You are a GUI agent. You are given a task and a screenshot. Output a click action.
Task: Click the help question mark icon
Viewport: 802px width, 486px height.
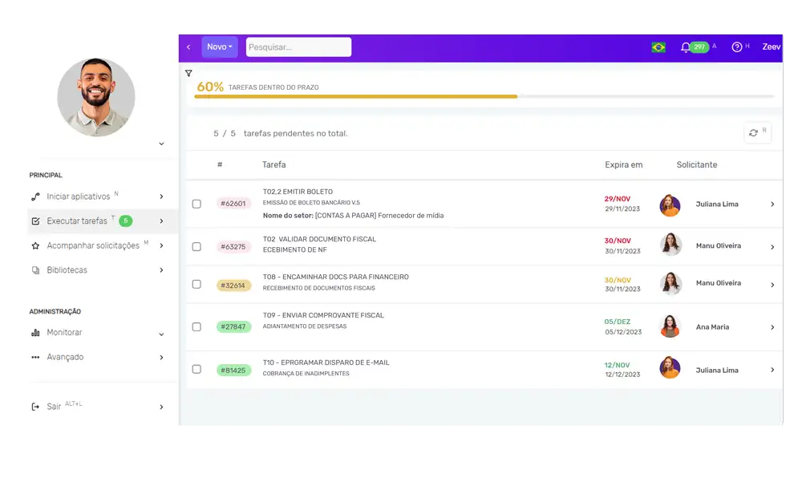tap(735, 47)
